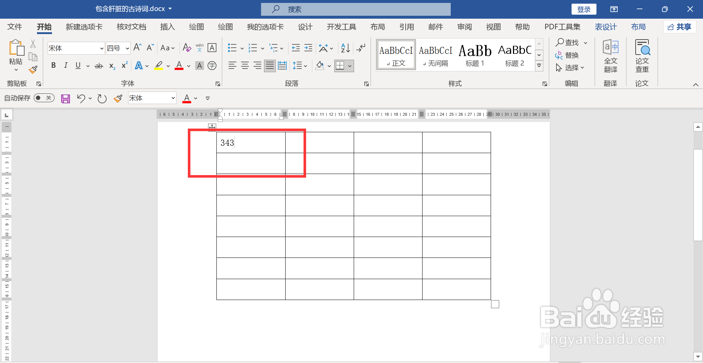
Task: Click the Cut scissors icon
Action: point(33,44)
